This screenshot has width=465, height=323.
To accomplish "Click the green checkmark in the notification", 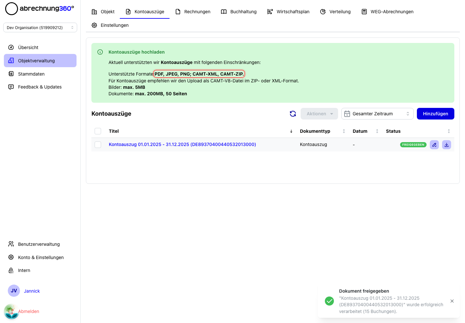I will [x=329, y=301].
